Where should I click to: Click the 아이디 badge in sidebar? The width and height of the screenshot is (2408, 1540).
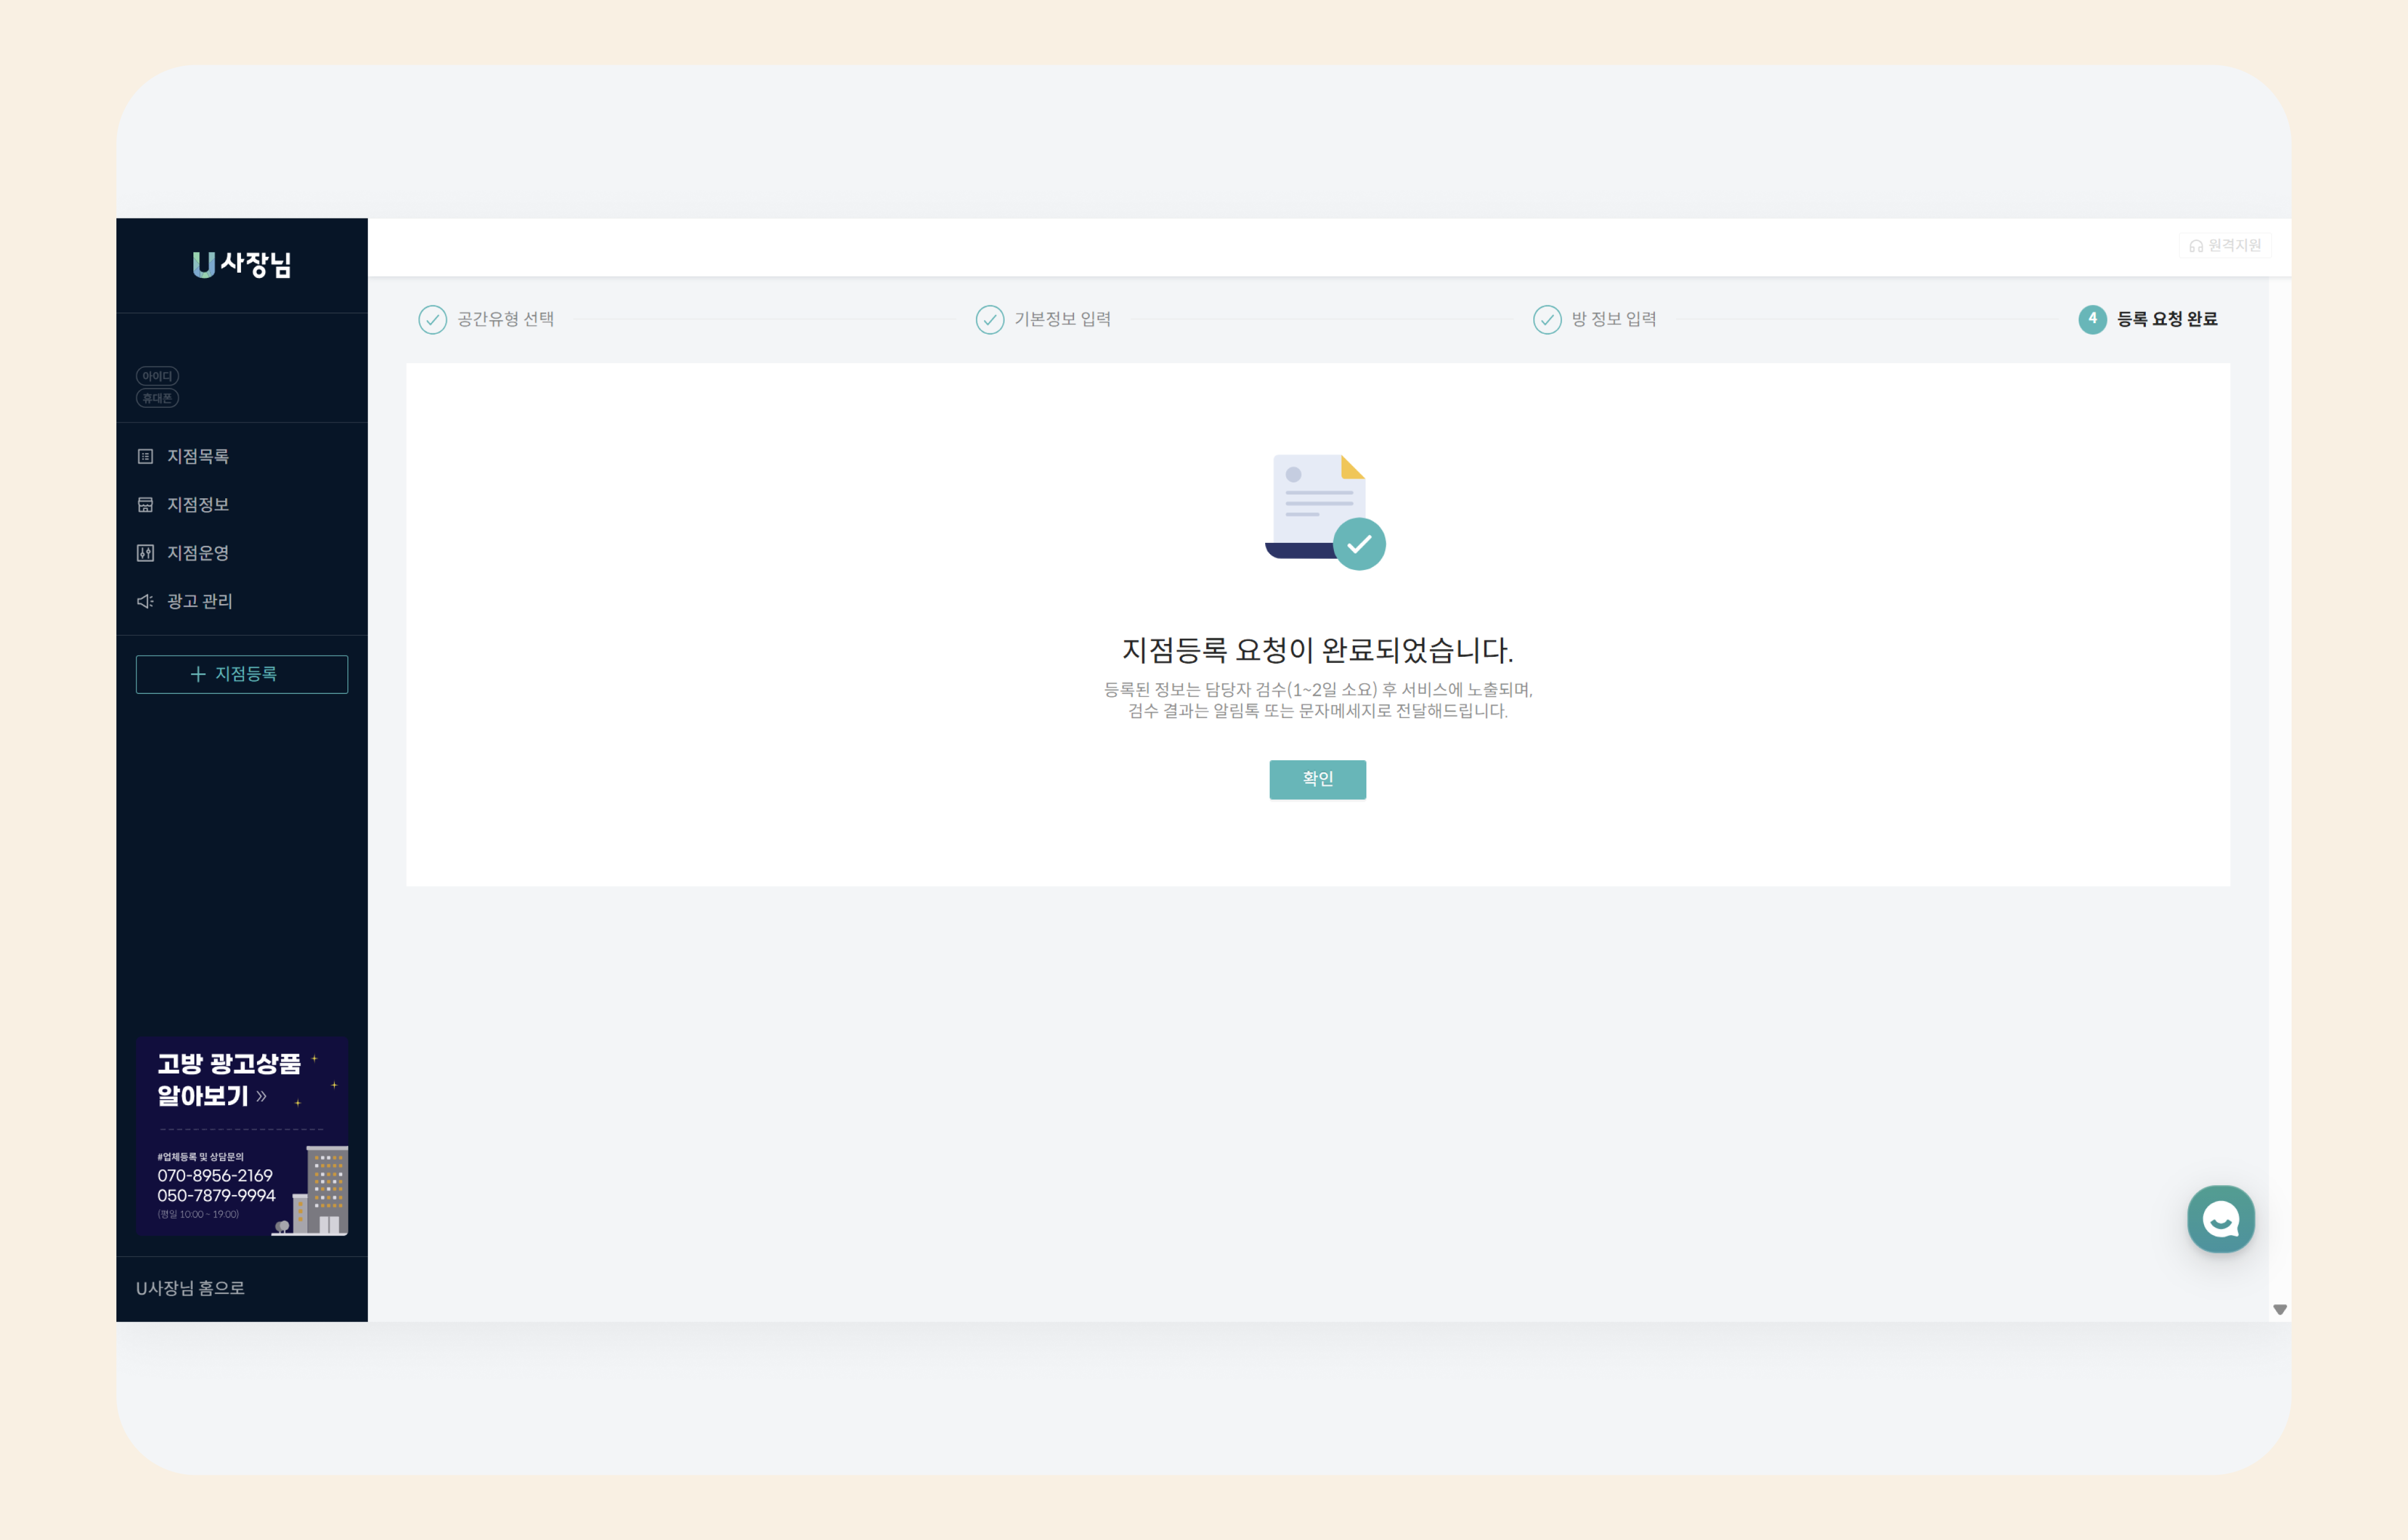coord(157,376)
